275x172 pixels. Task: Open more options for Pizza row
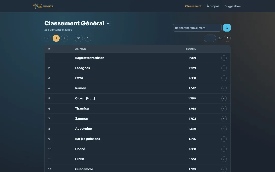tap(224, 78)
